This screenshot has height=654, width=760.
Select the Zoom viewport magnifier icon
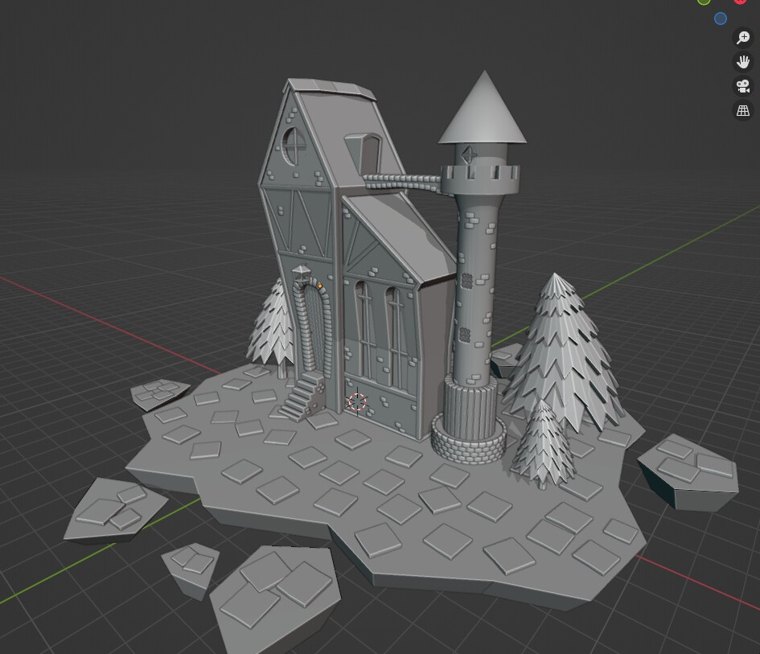click(742, 36)
